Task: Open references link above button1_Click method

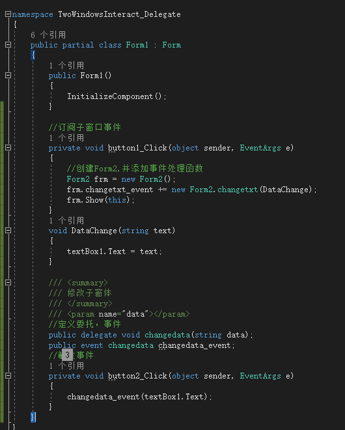Action: point(66,138)
